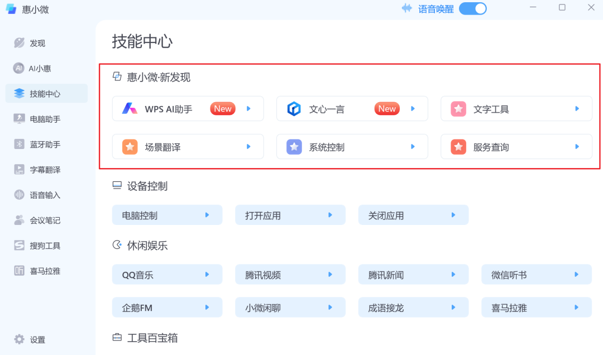The image size is (603, 355).
Task: Click the purple star icon of 系统控制
Action: coord(294,147)
